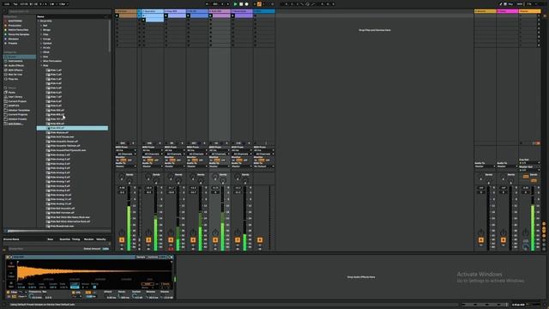Open the Cue Out dropdown on the Master track

(529, 163)
